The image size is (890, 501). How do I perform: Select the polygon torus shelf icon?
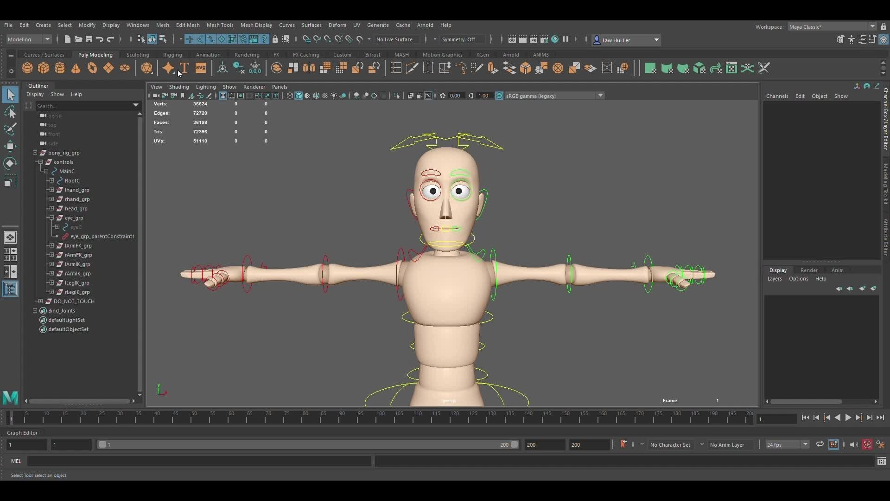coord(92,68)
